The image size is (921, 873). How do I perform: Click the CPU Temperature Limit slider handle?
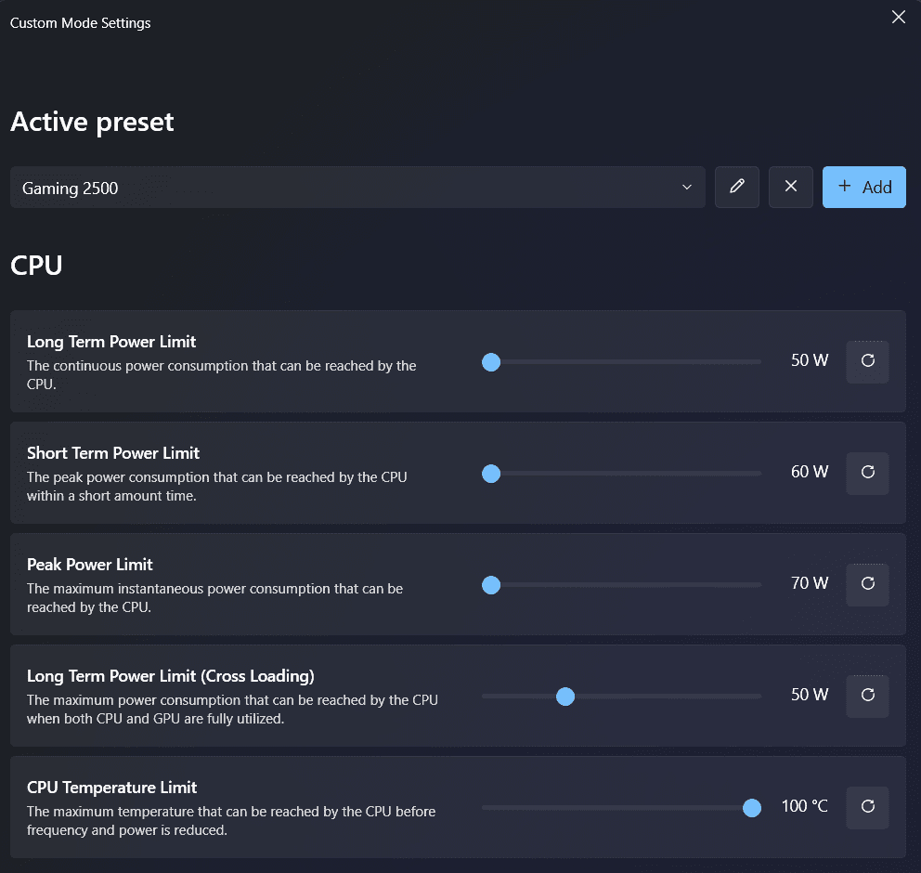tap(752, 808)
